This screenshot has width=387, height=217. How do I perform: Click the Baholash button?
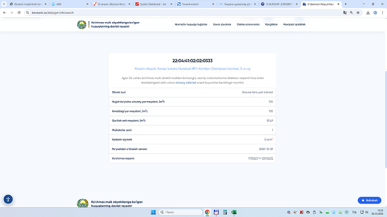370,200
